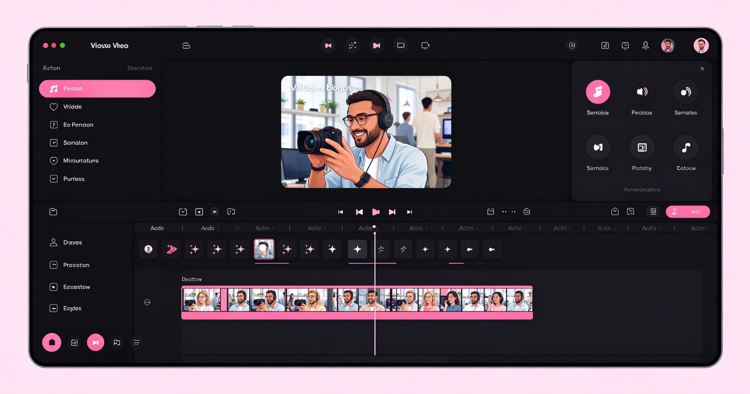Open Eo Penaon in the sidebar
Viewport: 750px width, 394px height.
tap(78, 125)
